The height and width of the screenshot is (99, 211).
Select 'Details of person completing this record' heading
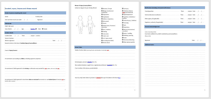coord(35,13)
